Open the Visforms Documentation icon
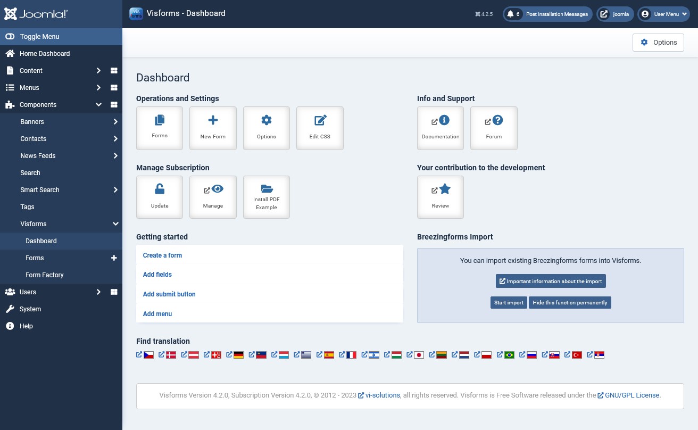The width and height of the screenshot is (698, 430). coord(441,128)
